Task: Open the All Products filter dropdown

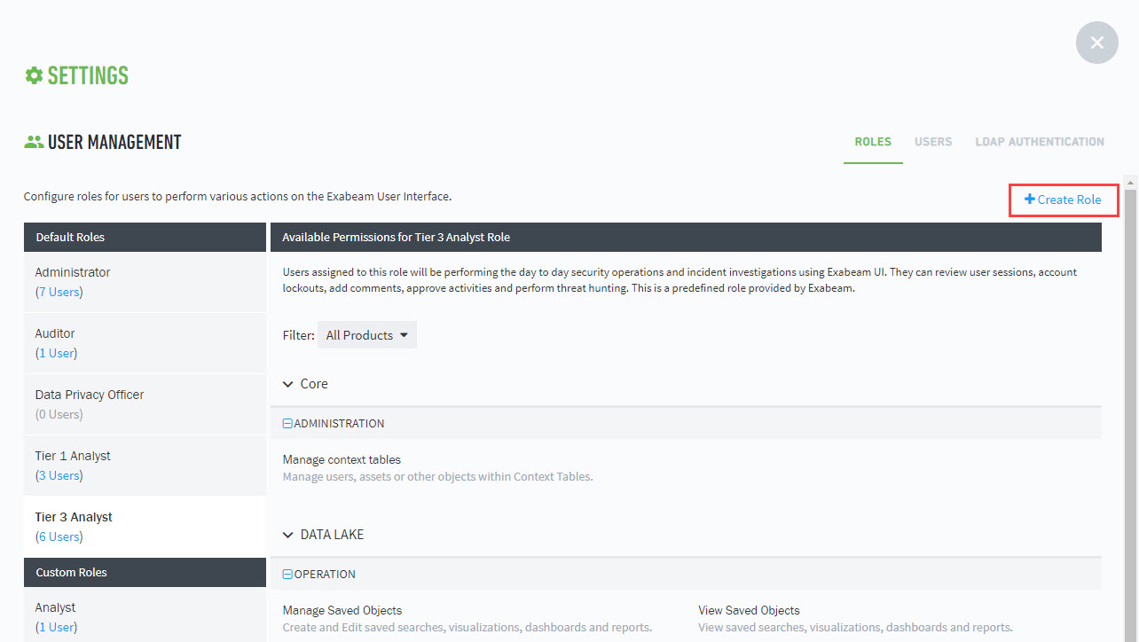Action: pos(367,335)
